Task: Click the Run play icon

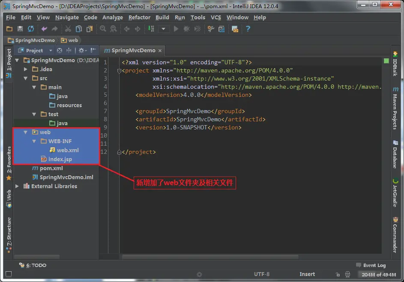Action: (176, 29)
